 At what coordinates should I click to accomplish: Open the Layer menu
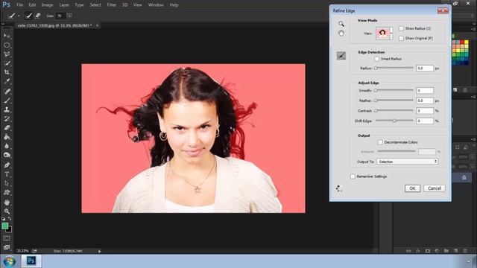click(64, 5)
